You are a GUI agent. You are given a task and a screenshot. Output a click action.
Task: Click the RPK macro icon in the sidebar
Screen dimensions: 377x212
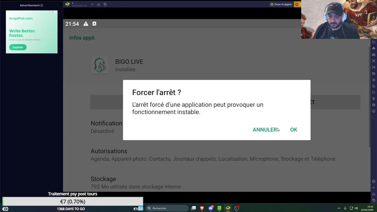[x=373, y=54]
